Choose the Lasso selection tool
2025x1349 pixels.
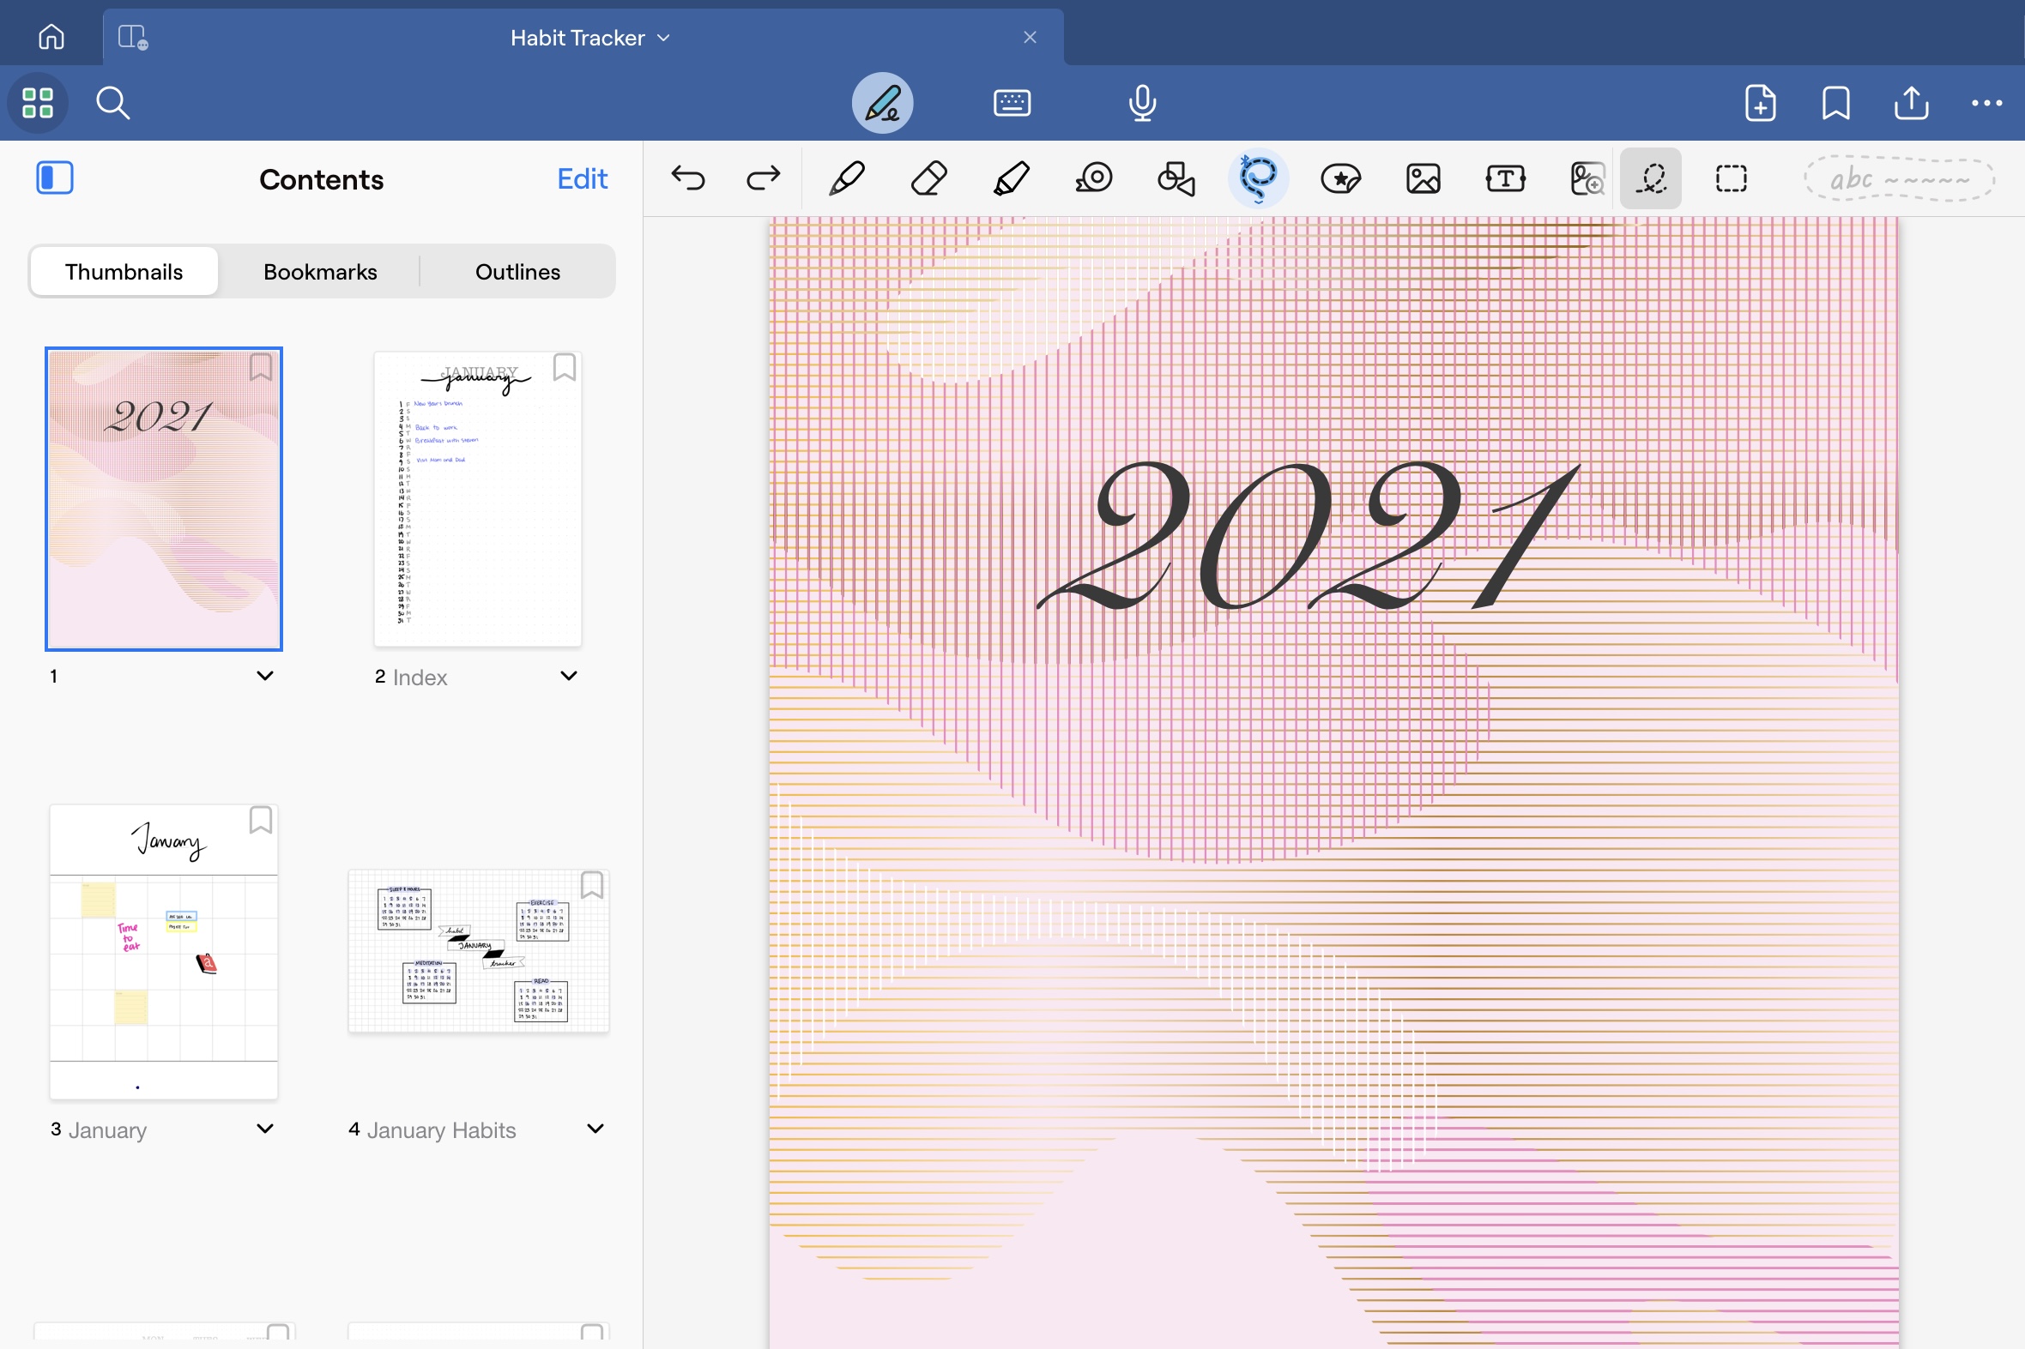pos(1257,179)
